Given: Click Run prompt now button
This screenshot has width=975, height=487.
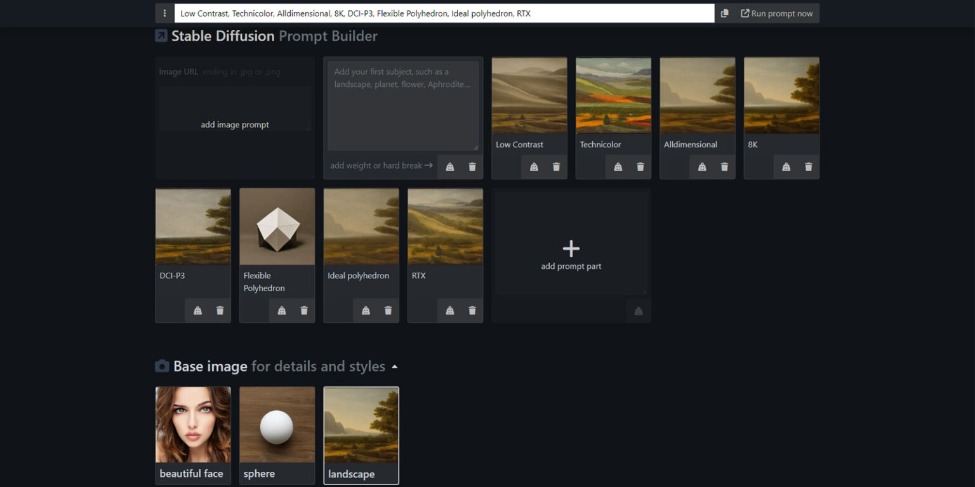Looking at the screenshot, I should 776,13.
